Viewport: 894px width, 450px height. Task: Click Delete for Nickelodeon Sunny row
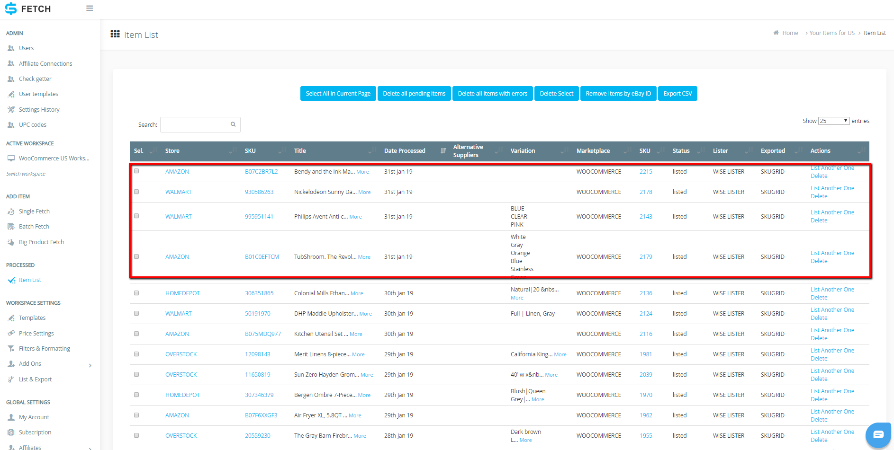(819, 196)
